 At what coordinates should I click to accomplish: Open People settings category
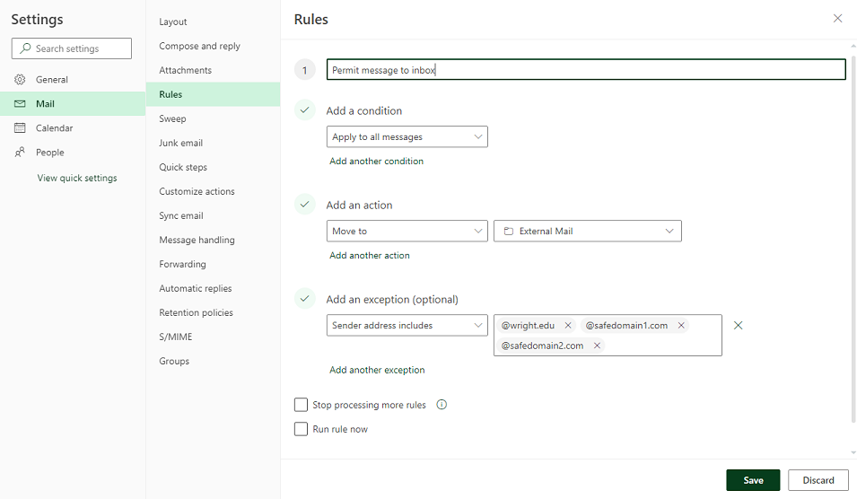(49, 153)
